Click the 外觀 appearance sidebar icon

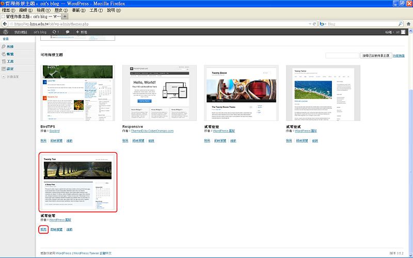click(4, 46)
